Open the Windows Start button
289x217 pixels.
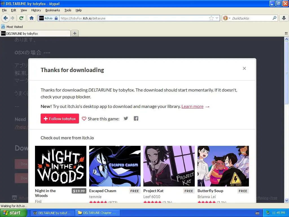pyautogui.click(x=13, y=213)
